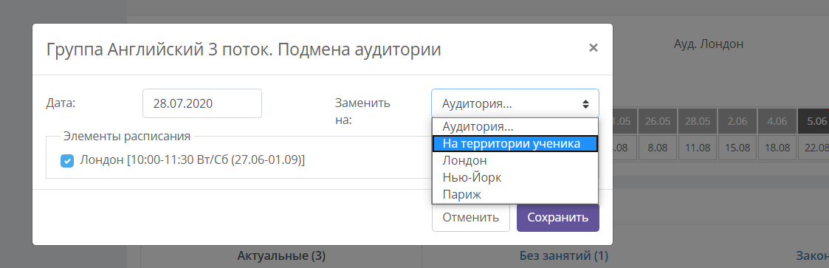Click the Дата field showing 28.07.2020
The image size is (829, 268).
click(x=202, y=103)
